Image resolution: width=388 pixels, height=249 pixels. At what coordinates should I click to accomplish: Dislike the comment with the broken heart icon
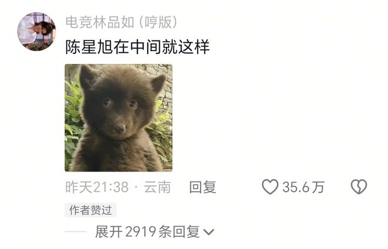359,187
